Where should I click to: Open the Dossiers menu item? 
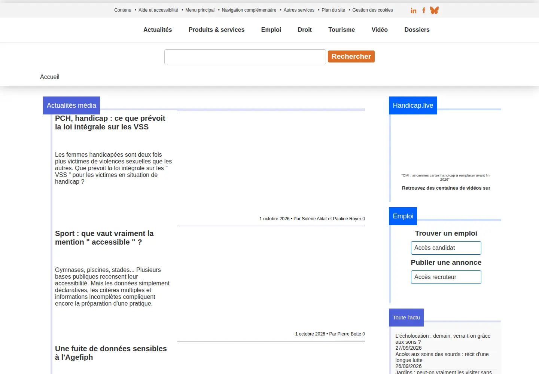[x=417, y=30]
